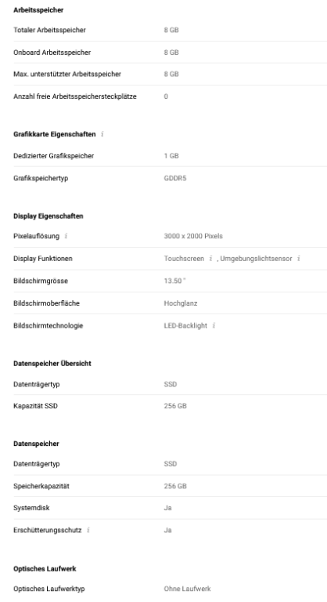Click the Hochglanz screen surface value
Viewport: 327px width, 602px height.
(181, 303)
